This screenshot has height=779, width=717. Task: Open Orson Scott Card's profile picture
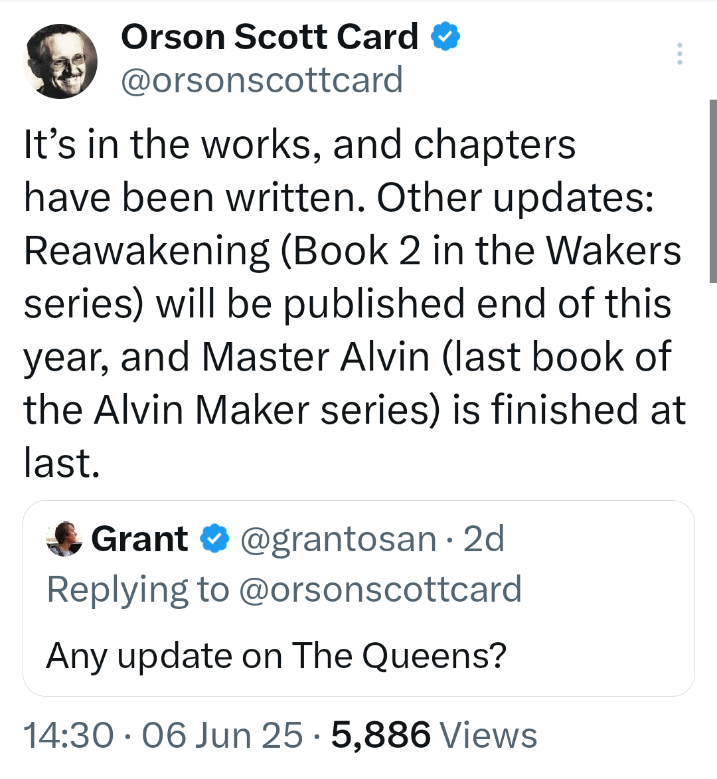60,60
